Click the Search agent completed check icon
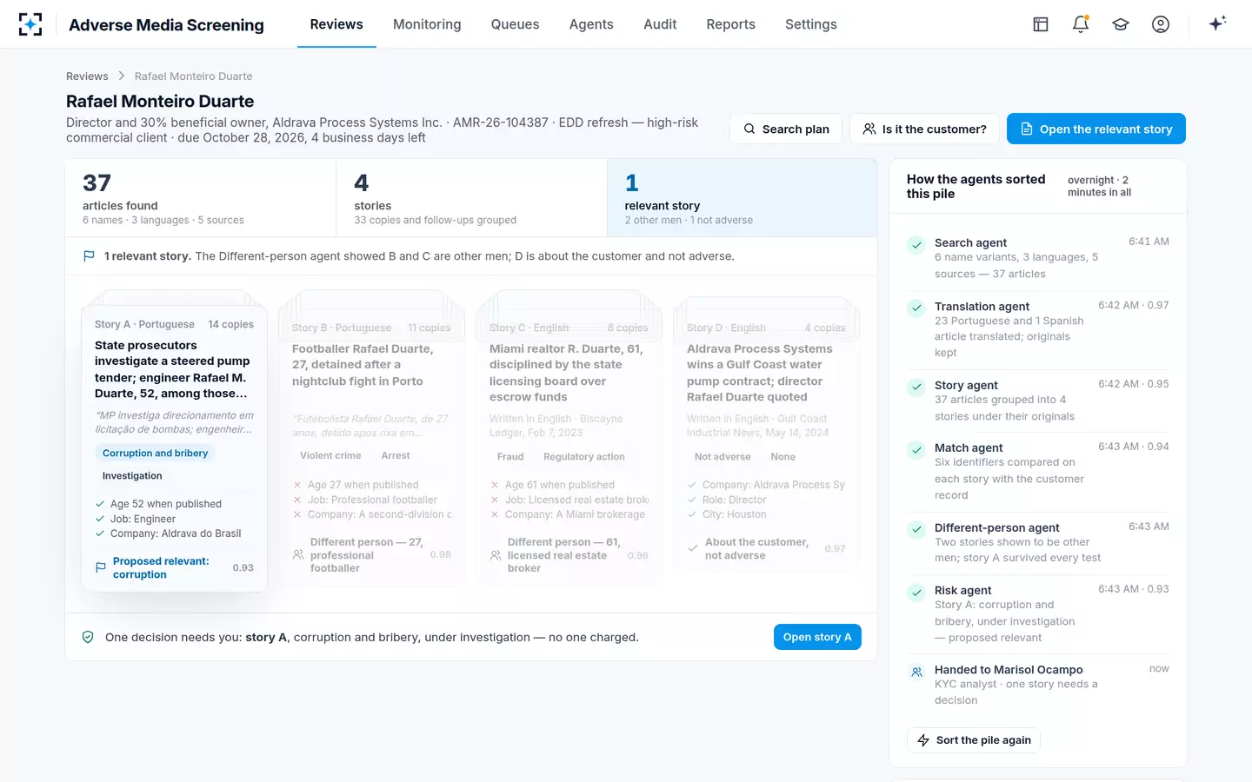 click(x=916, y=245)
